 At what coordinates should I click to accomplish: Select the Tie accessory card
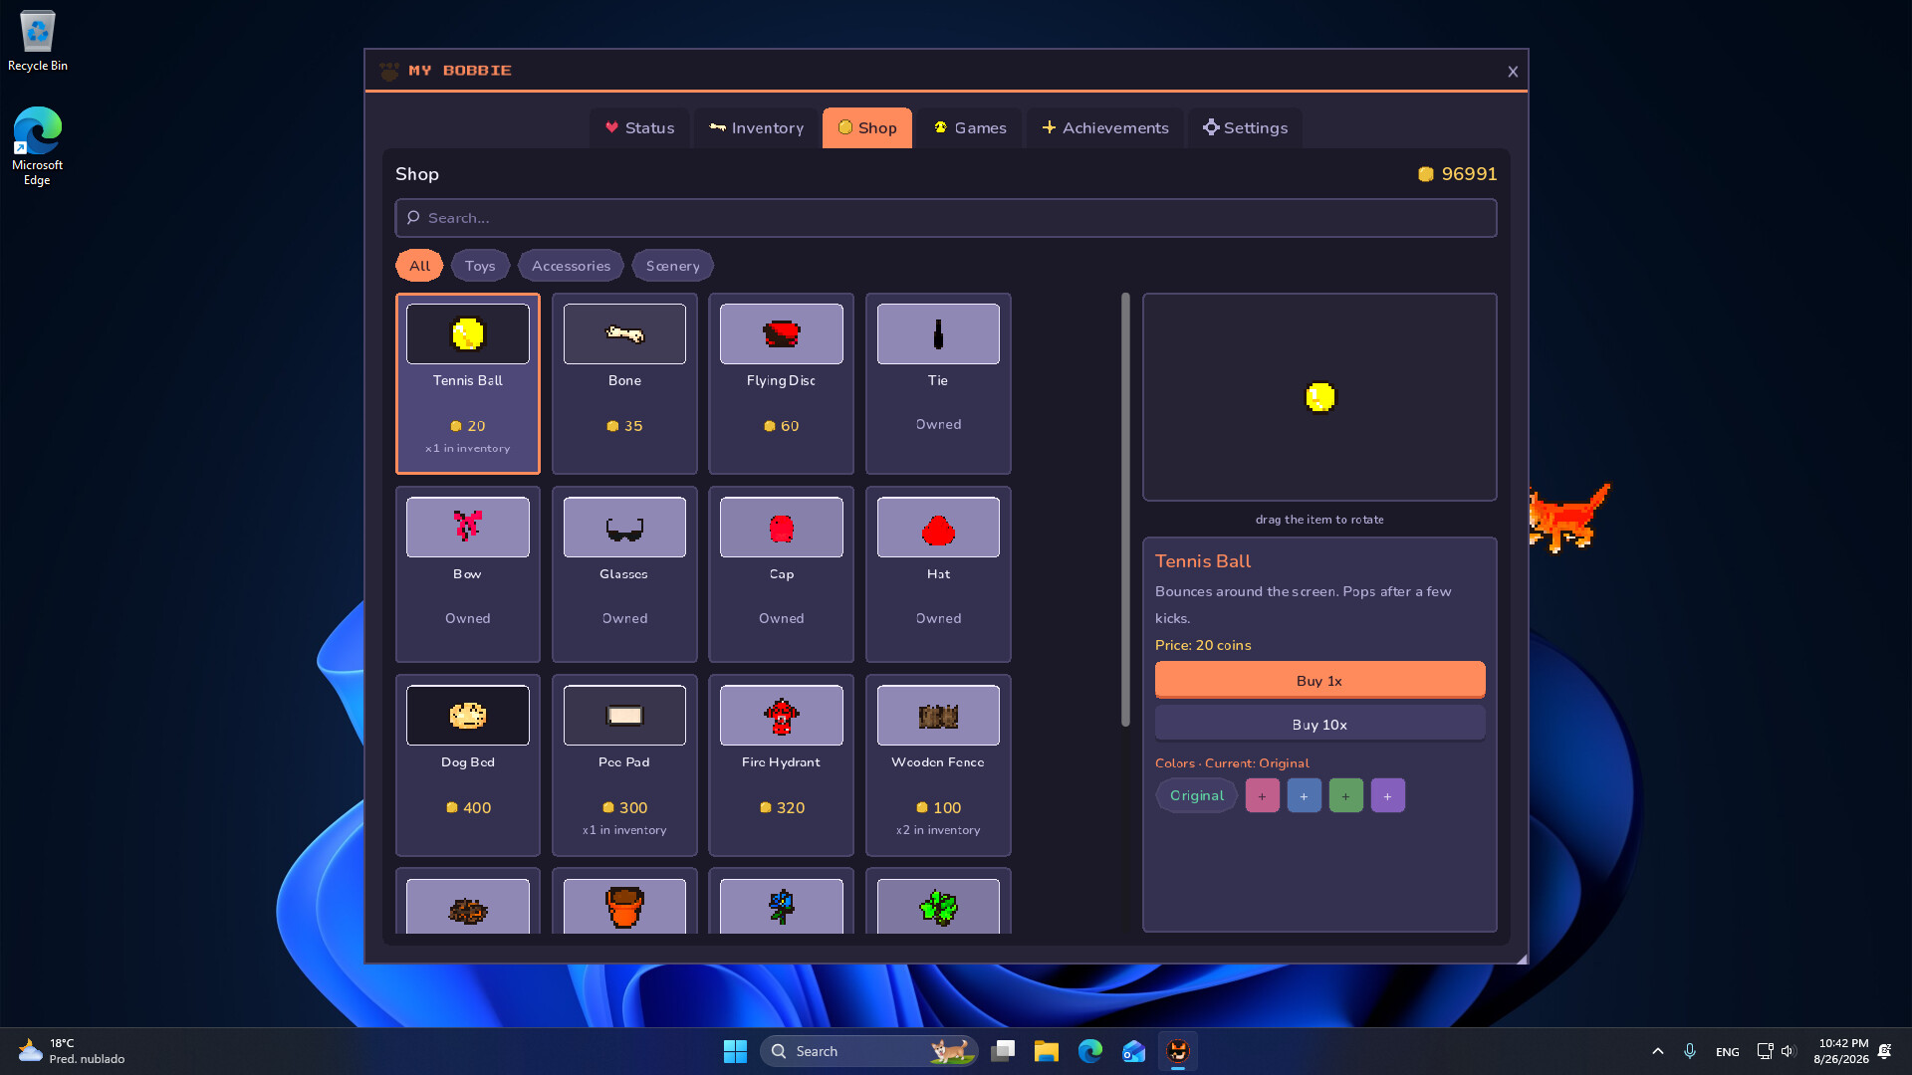pos(938,383)
